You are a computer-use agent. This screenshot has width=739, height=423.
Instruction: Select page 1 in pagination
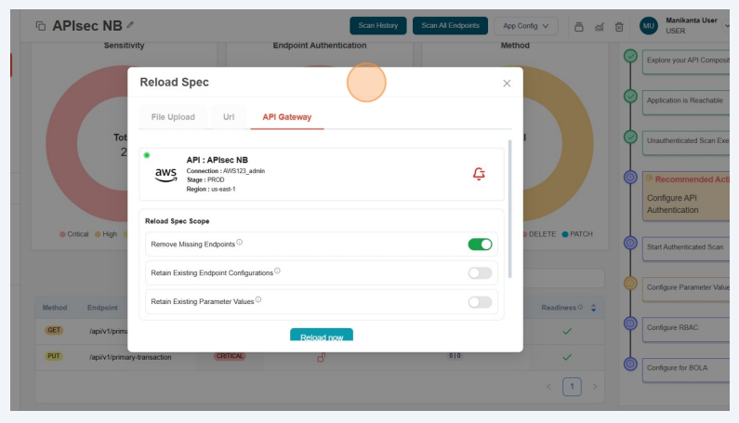[x=572, y=387]
